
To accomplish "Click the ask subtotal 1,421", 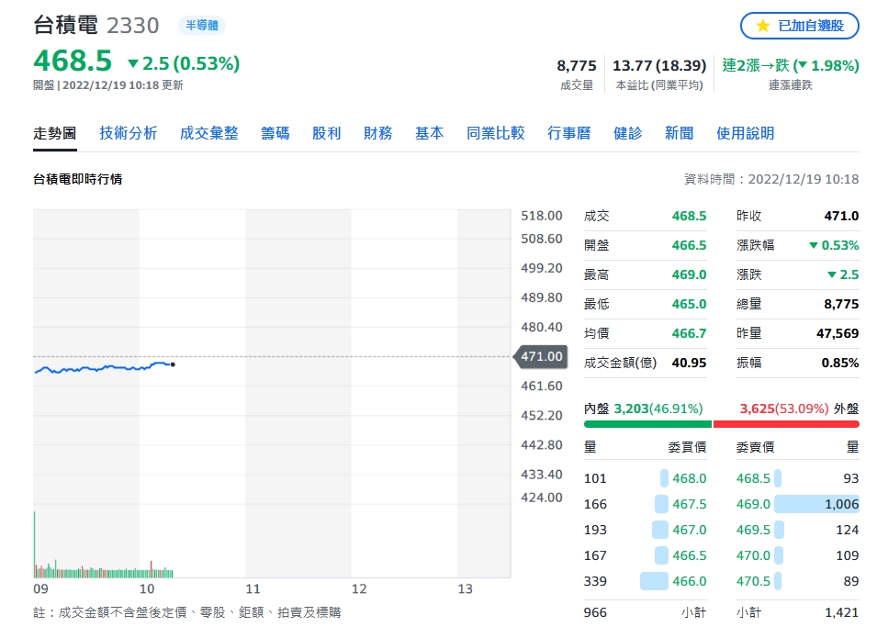I will click(x=842, y=612).
